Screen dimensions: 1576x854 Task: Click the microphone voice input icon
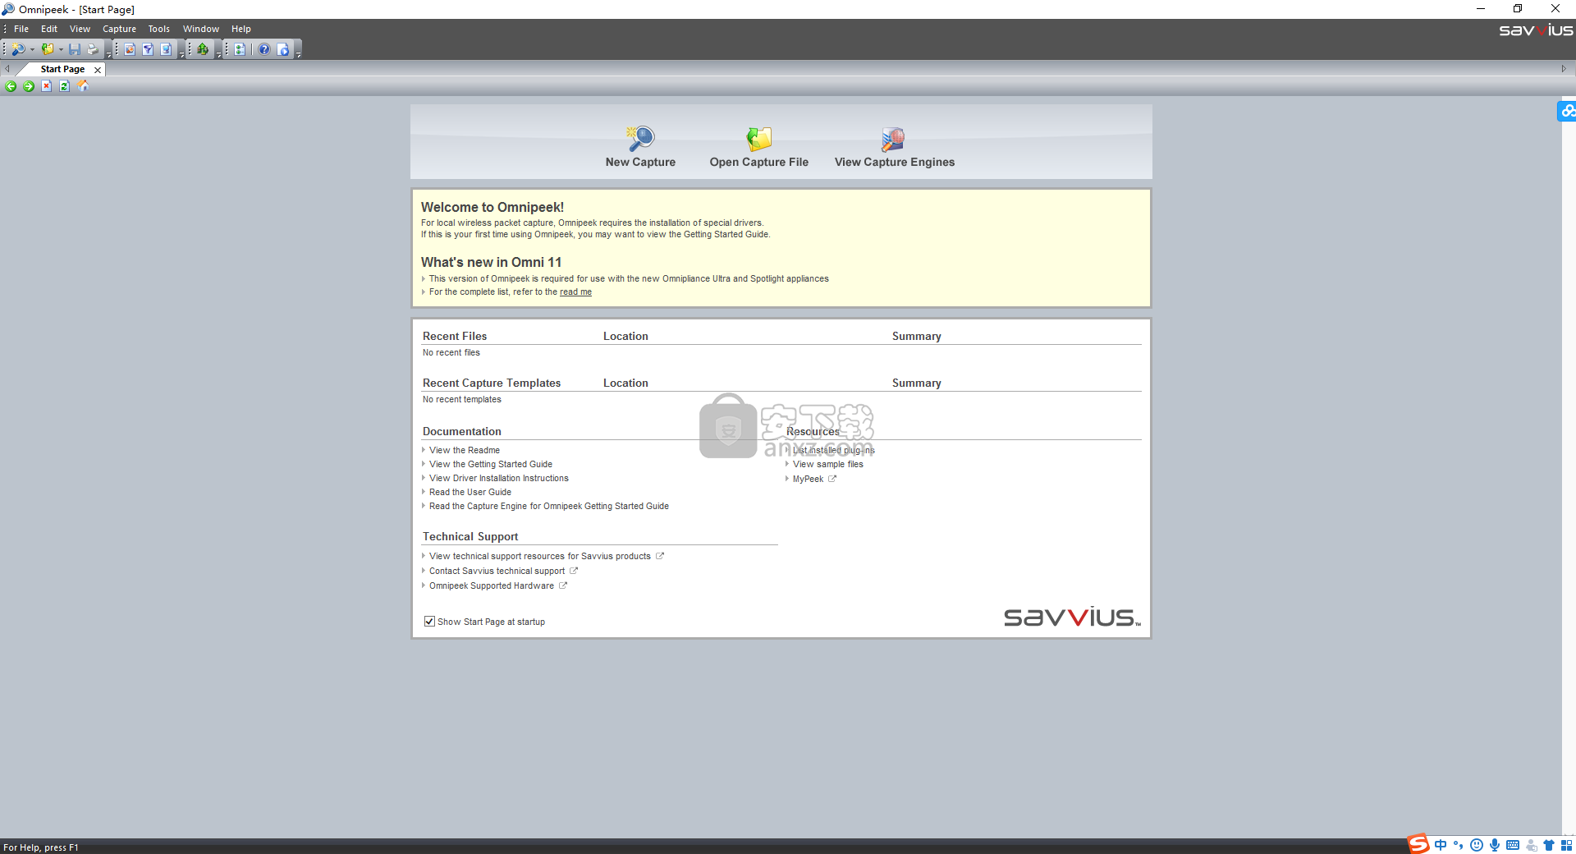pyautogui.click(x=1495, y=845)
